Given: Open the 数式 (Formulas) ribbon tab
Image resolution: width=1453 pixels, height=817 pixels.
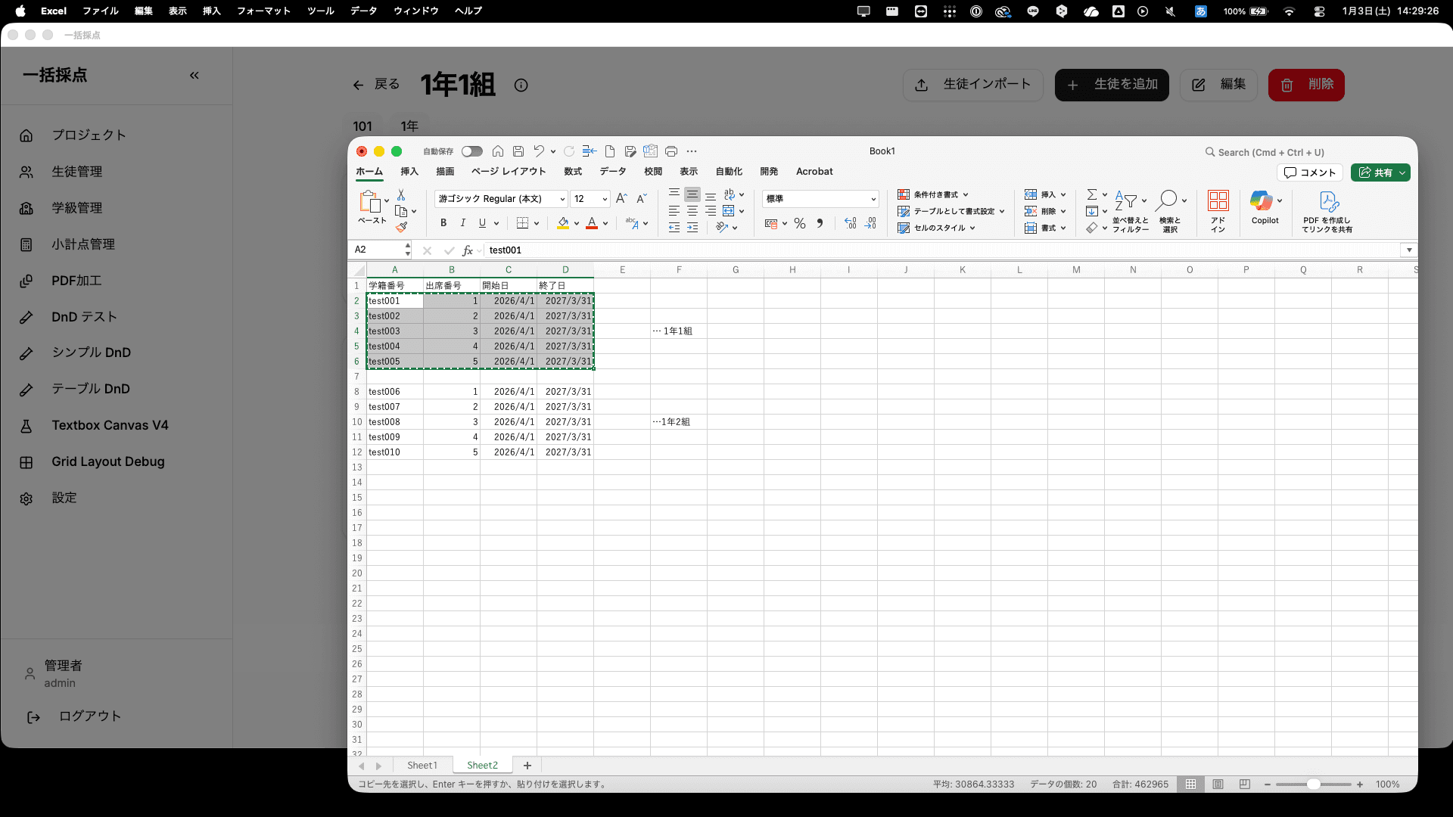Looking at the screenshot, I should (573, 172).
